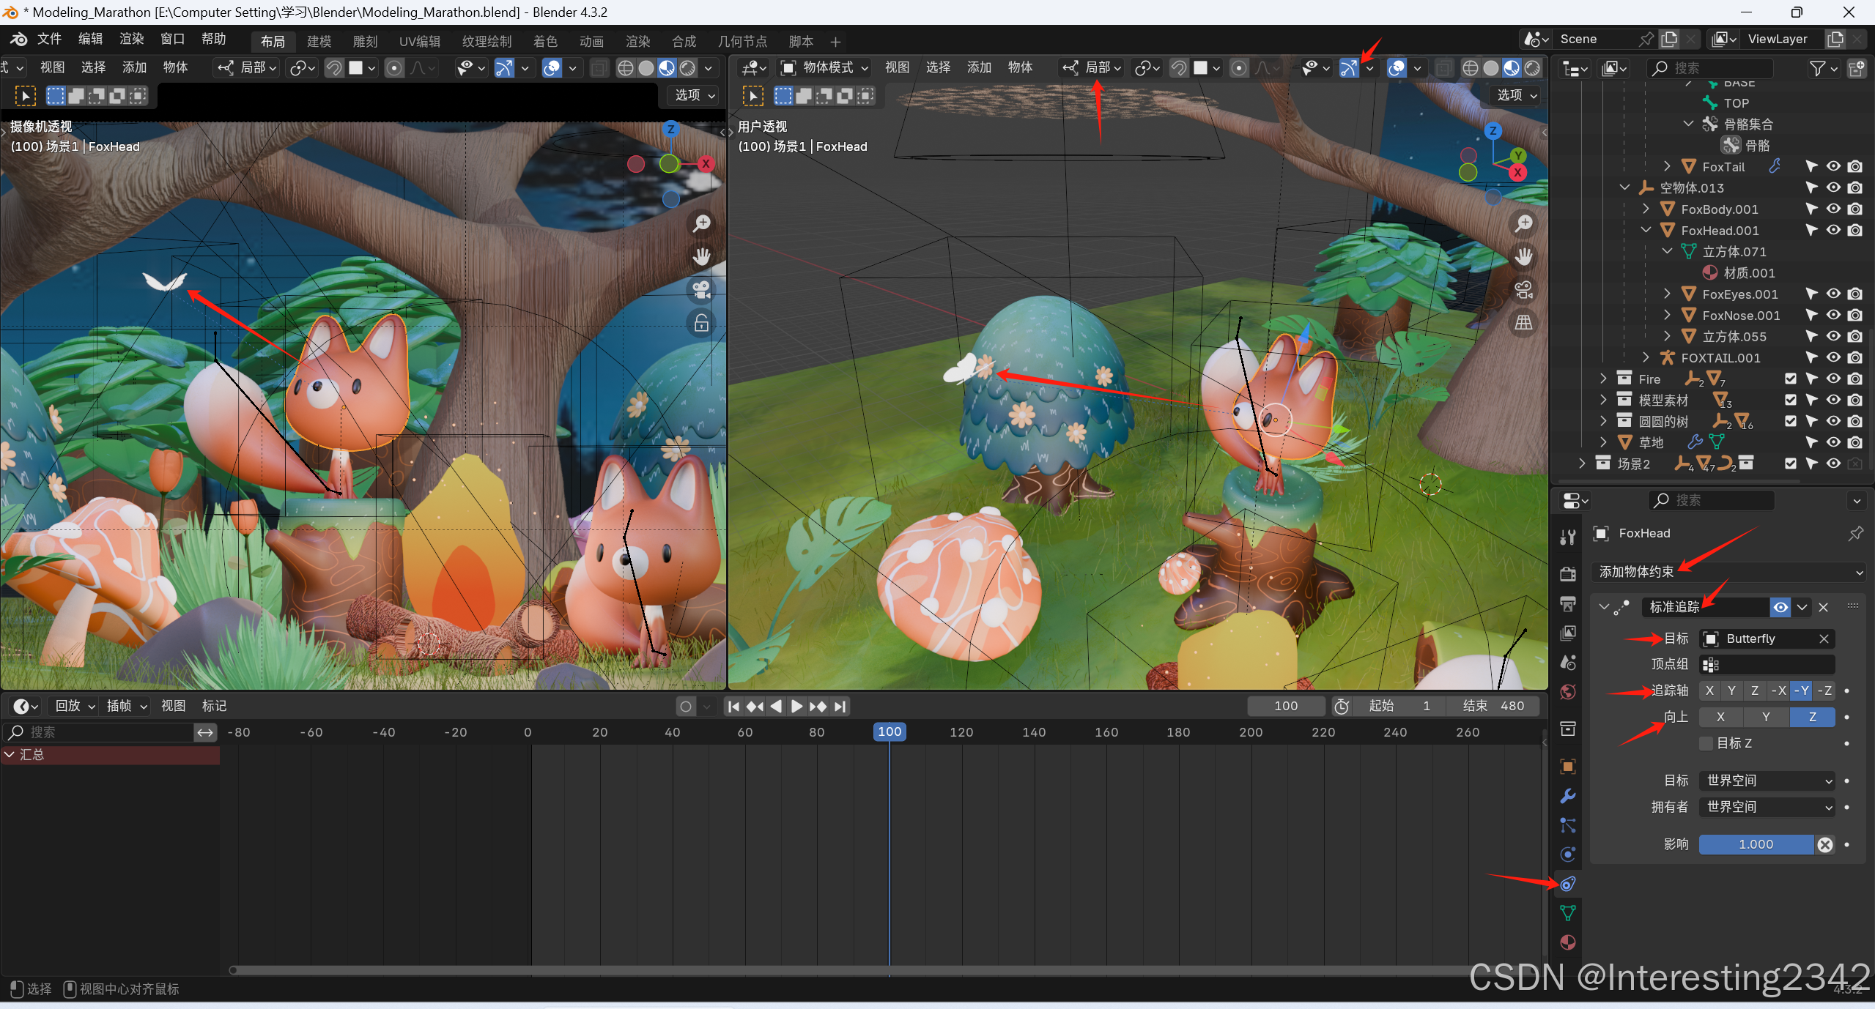Viewport: 1875px width, 1009px height.
Task: Uncheck the Fire collection exclude checkbox
Action: point(1791,379)
